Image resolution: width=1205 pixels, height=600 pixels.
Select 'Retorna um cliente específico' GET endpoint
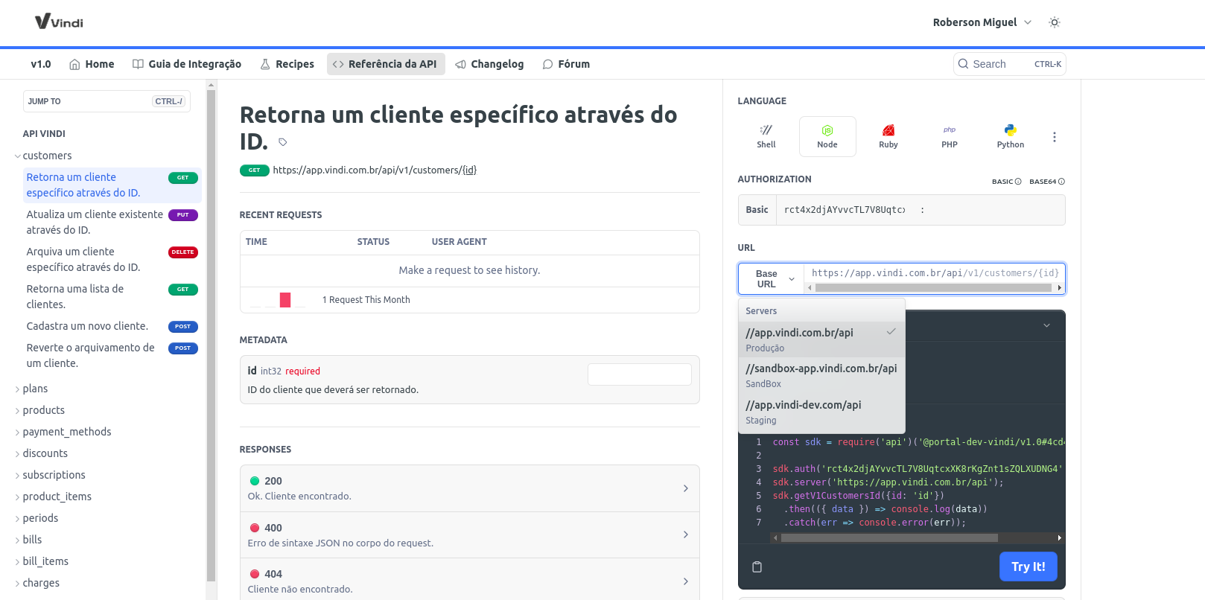click(x=112, y=185)
